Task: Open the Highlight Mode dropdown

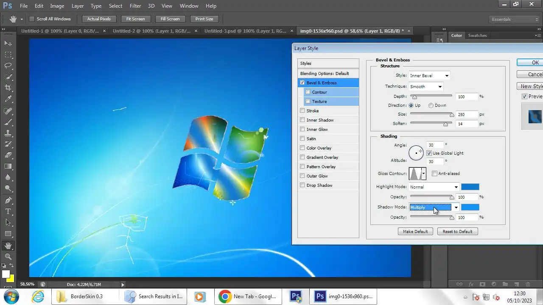Action: 434,187
